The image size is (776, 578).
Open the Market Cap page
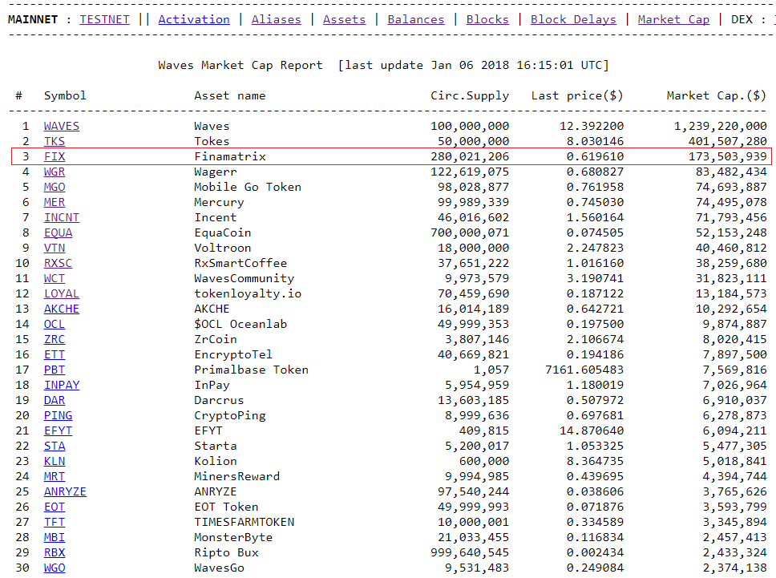tap(673, 19)
